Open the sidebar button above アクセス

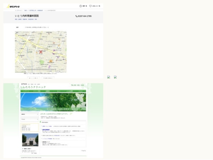(29, 114)
